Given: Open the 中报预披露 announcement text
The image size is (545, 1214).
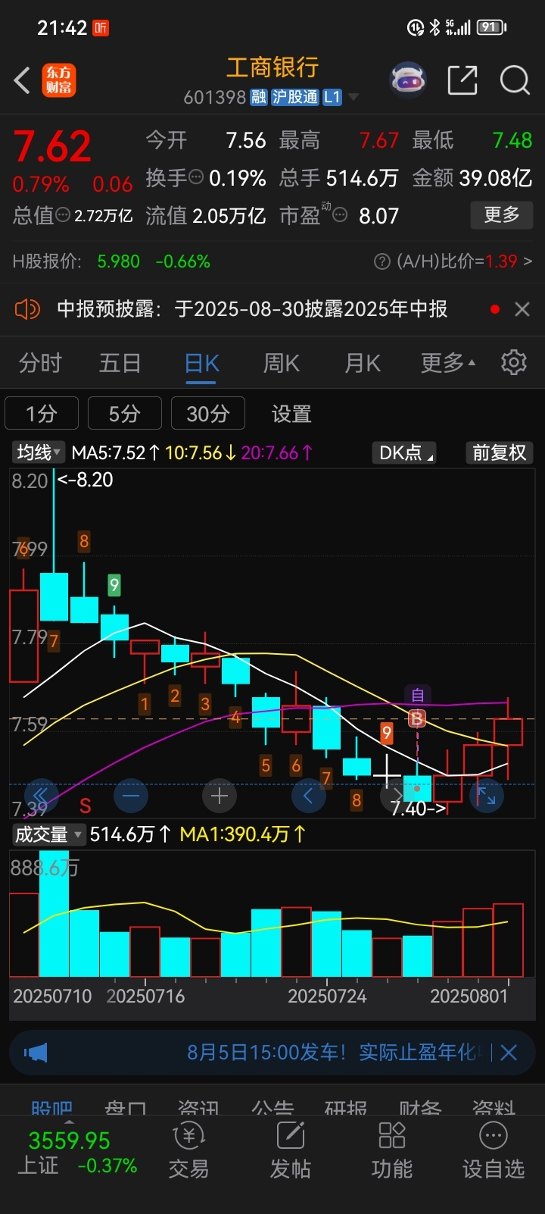Looking at the screenshot, I should point(252,309).
